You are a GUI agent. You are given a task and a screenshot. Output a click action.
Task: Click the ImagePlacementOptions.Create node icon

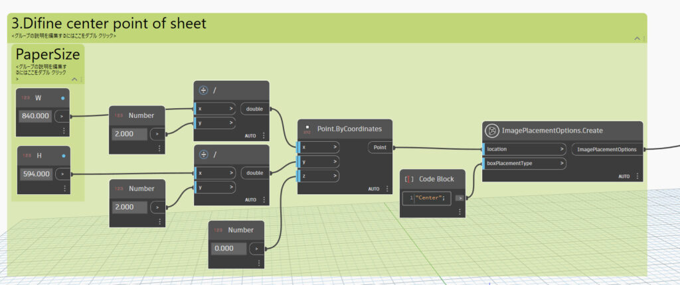492,131
